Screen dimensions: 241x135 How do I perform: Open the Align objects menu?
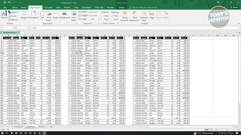152,16
